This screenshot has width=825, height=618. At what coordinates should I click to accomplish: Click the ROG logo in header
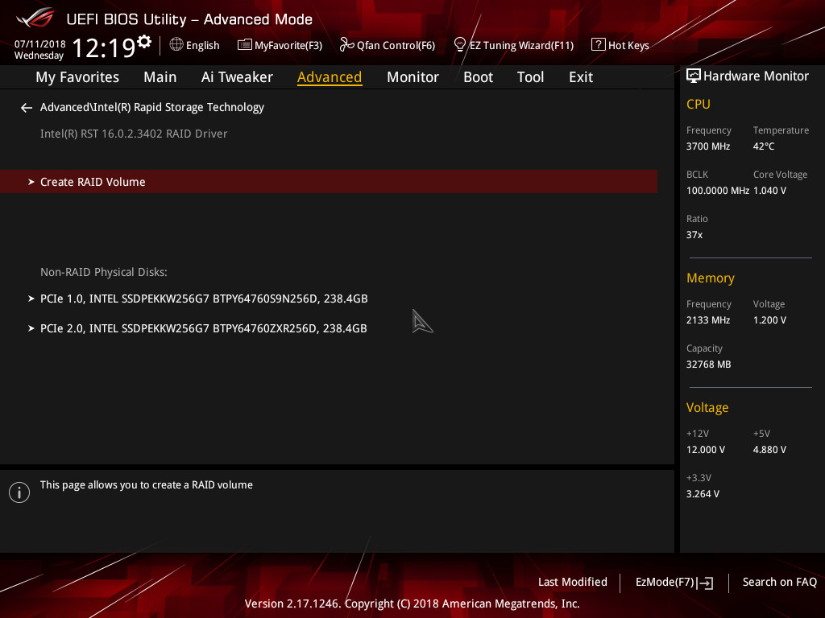click(x=35, y=19)
